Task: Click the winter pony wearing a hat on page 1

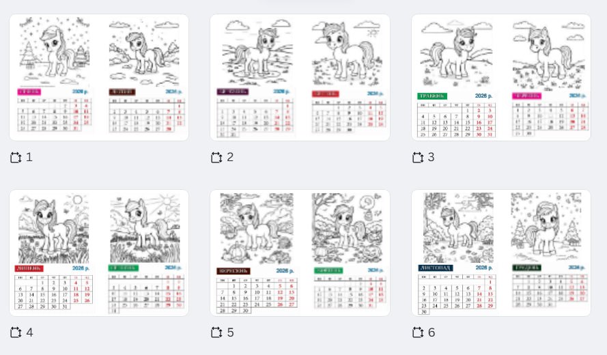Action: [x=55, y=51]
